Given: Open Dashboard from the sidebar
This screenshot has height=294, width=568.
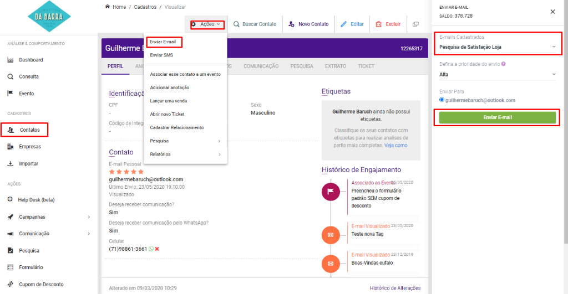Looking at the screenshot, I should coord(31,60).
